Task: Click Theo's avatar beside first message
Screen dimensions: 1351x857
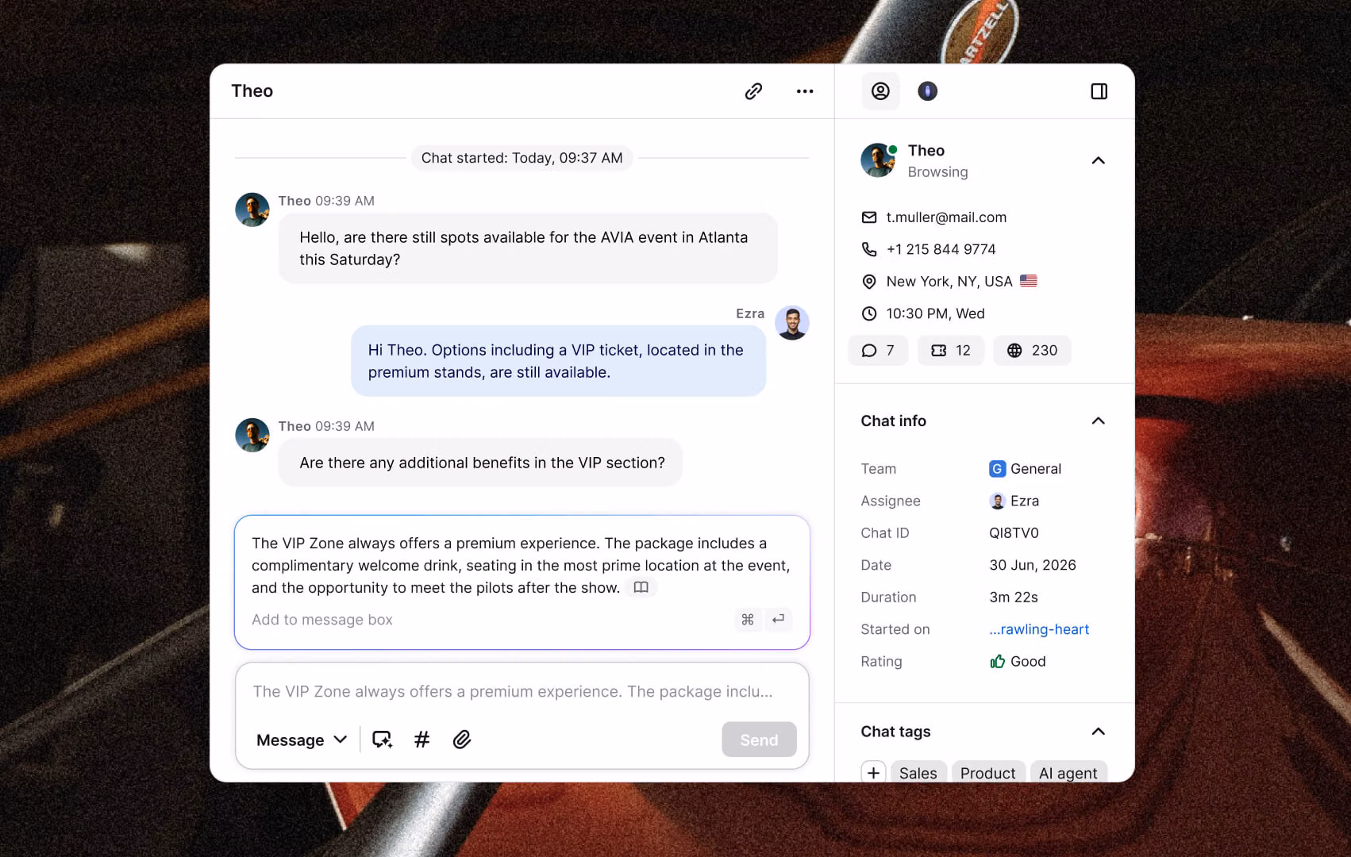Action: (x=252, y=210)
